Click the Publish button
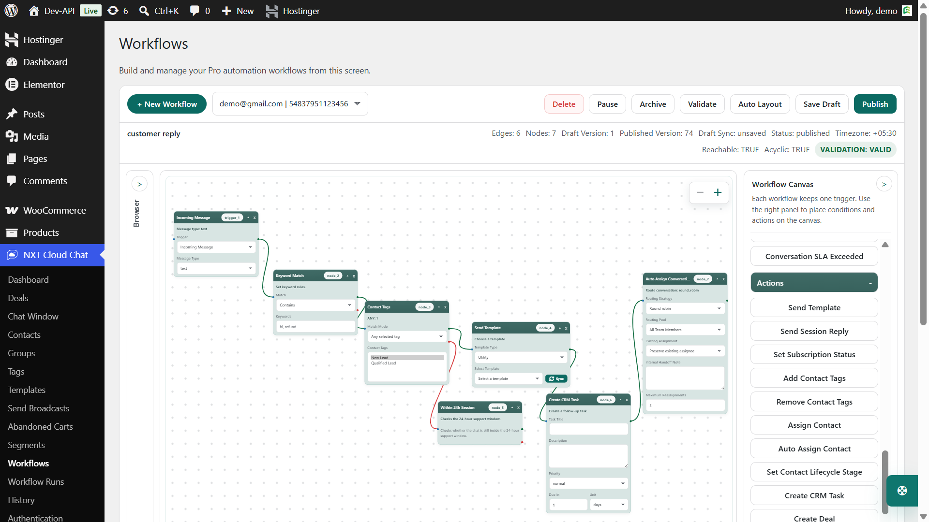The width and height of the screenshot is (929, 522). (x=875, y=104)
